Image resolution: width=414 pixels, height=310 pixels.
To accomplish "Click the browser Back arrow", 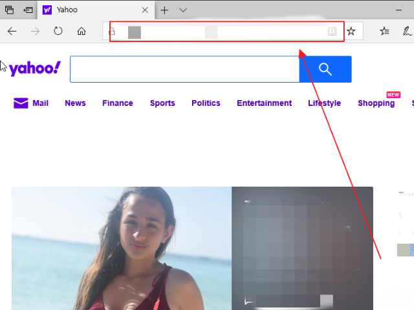I will (12, 31).
